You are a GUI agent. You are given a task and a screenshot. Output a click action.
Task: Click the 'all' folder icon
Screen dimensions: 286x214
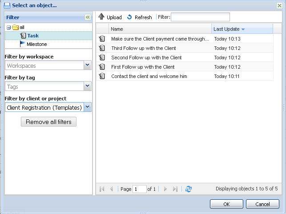point(15,27)
